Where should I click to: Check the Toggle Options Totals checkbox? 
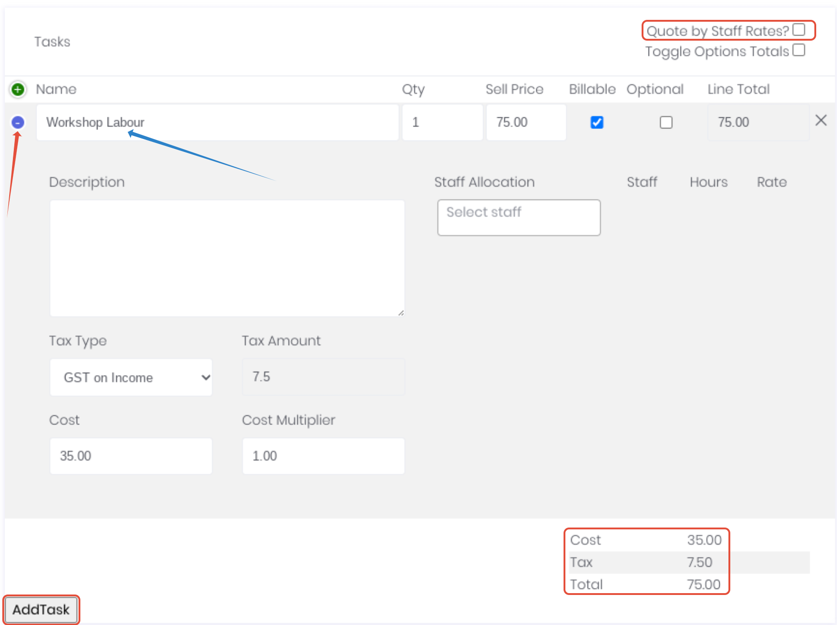click(x=799, y=50)
